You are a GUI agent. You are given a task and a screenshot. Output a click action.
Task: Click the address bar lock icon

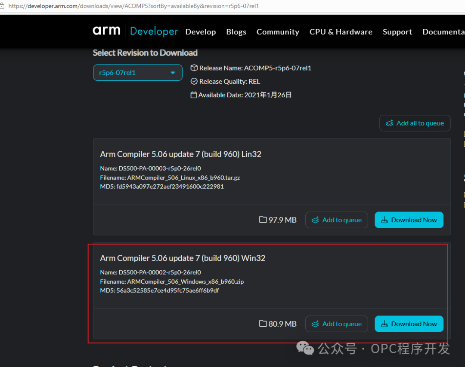coord(2,6)
